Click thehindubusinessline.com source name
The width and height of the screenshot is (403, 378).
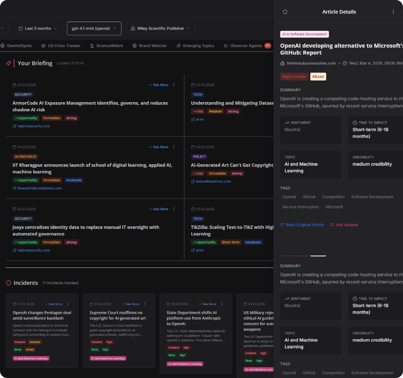pos(311,63)
